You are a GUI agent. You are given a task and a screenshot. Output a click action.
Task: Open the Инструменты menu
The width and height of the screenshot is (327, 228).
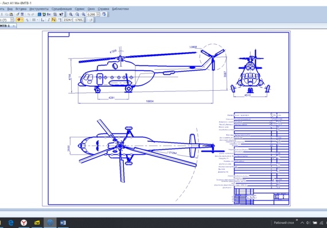pyautogui.click(x=39, y=9)
